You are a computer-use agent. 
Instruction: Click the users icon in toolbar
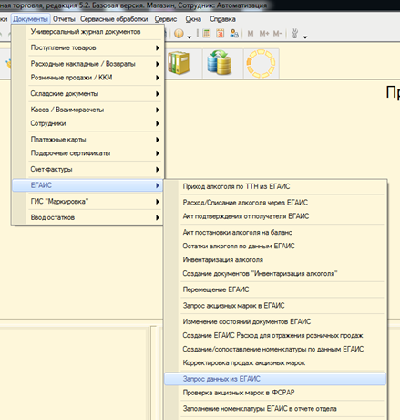[x=234, y=33]
